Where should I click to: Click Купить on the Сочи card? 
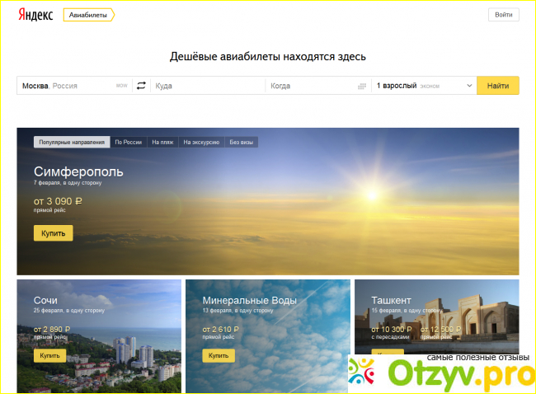49,355
